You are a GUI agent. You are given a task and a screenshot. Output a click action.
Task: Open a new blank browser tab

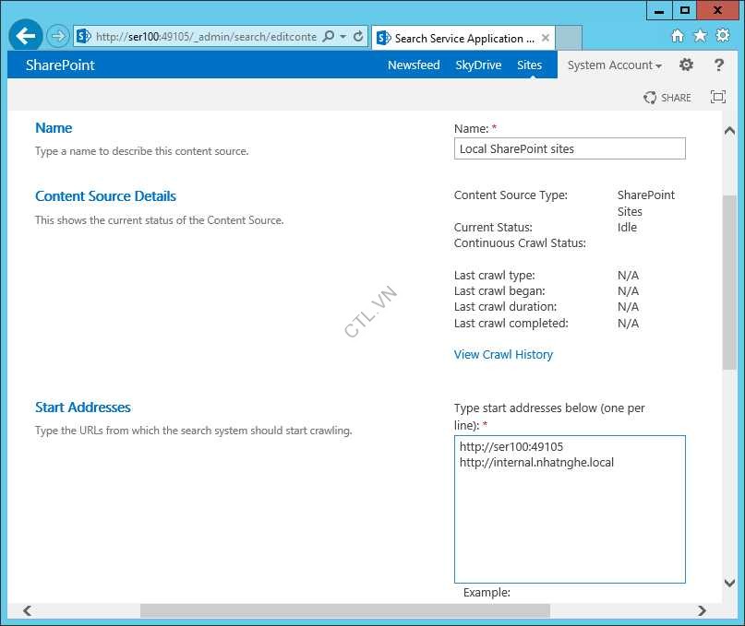(569, 38)
